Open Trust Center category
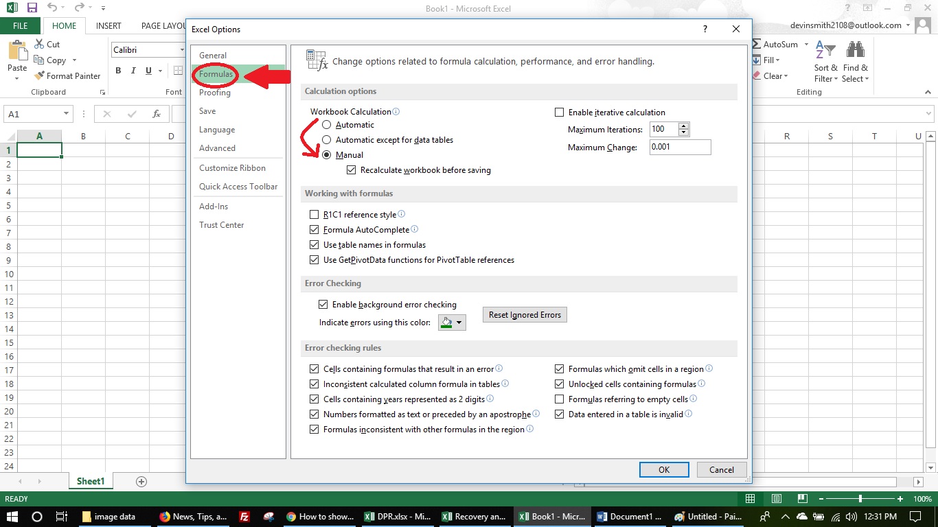The width and height of the screenshot is (938, 527). [x=238, y=225]
